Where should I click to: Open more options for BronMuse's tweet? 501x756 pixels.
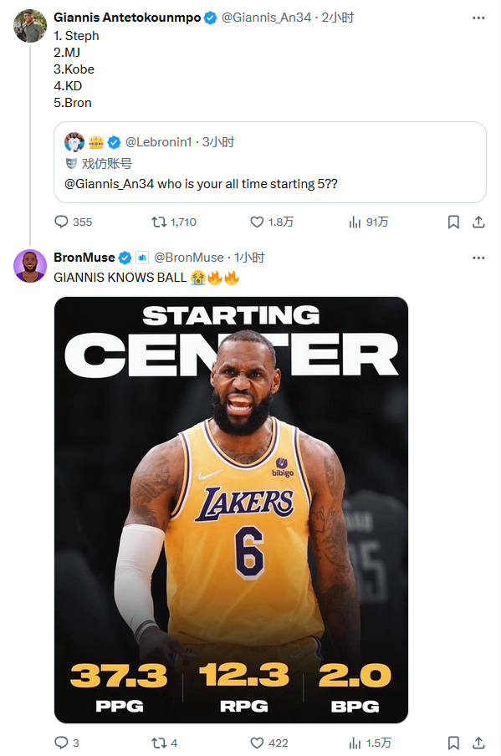click(x=478, y=258)
